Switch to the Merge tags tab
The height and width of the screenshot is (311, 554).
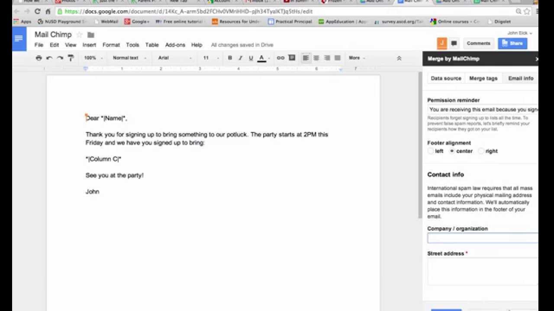pos(483,78)
